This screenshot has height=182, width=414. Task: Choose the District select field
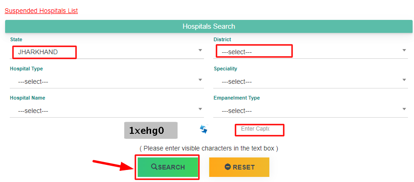click(x=311, y=52)
